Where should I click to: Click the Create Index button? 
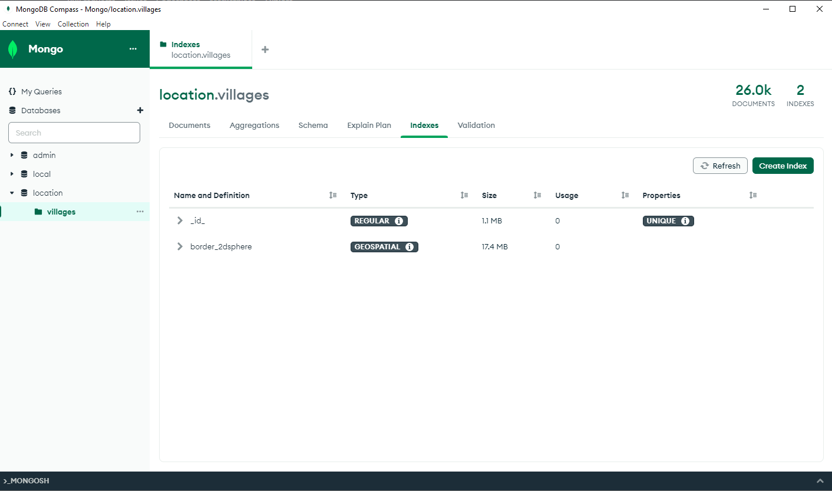pyautogui.click(x=783, y=166)
